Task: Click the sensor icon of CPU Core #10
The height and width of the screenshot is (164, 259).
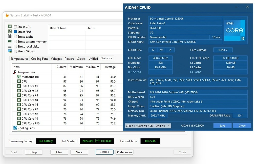Action: pos(19,123)
